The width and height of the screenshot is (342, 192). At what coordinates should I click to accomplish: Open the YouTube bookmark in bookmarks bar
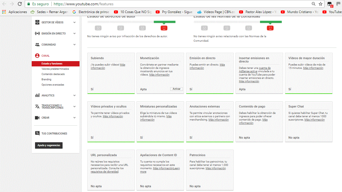click(332, 12)
